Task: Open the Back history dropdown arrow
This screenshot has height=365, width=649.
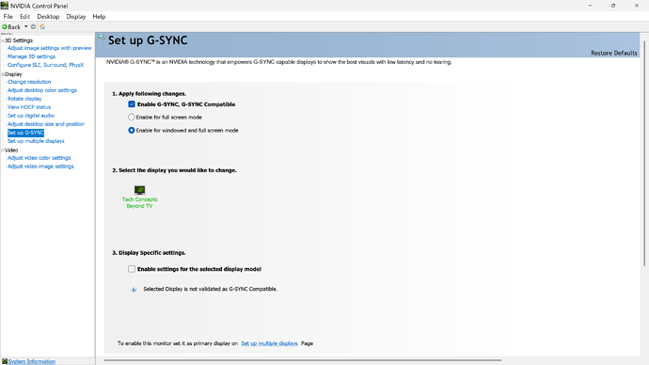Action: [x=25, y=27]
